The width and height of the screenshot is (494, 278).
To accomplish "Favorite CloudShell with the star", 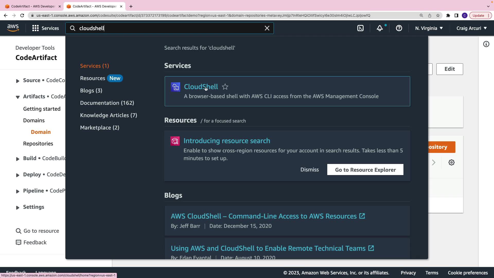I will (x=225, y=87).
